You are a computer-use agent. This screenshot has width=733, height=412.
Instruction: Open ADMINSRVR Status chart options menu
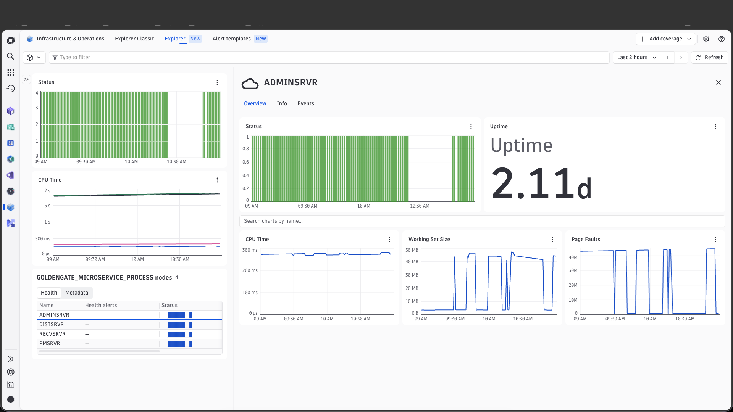tap(471, 127)
